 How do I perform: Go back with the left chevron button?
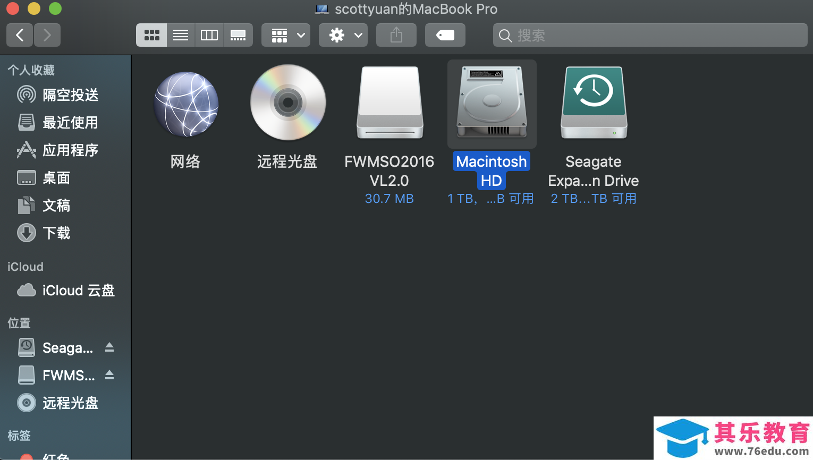tap(20, 35)
